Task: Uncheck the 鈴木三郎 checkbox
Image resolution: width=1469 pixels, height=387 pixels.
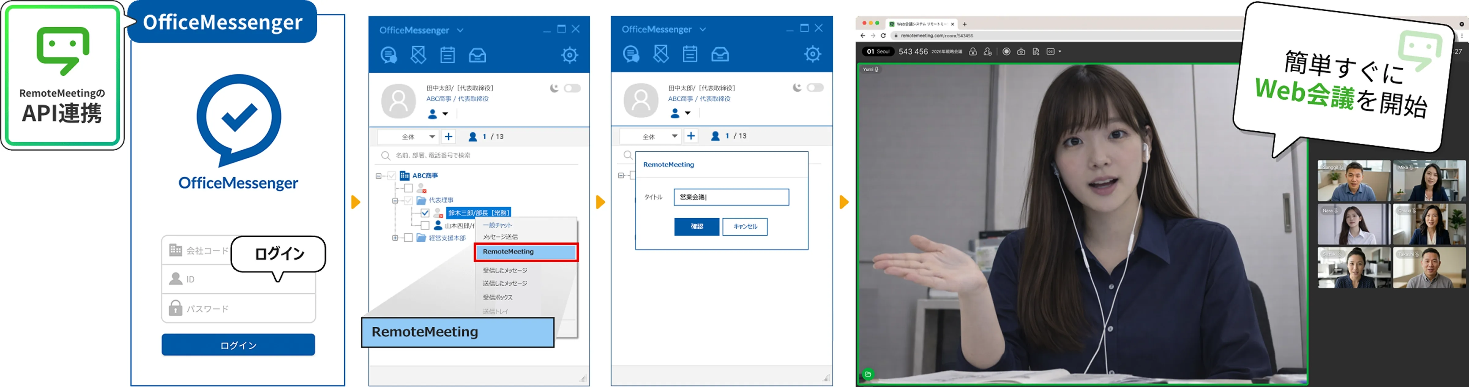Action: coord(425,213)
